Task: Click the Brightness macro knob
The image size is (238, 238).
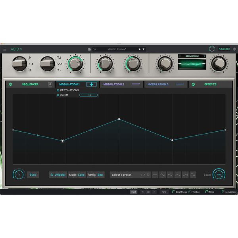Action: pyautogui.click(x=173, y=192)
